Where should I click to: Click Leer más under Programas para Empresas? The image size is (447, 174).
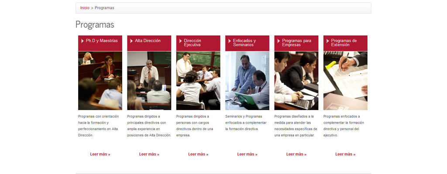tap(296, 154)
